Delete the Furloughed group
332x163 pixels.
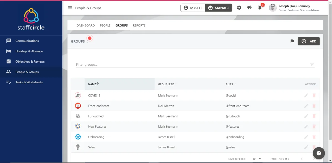point(314,116)
